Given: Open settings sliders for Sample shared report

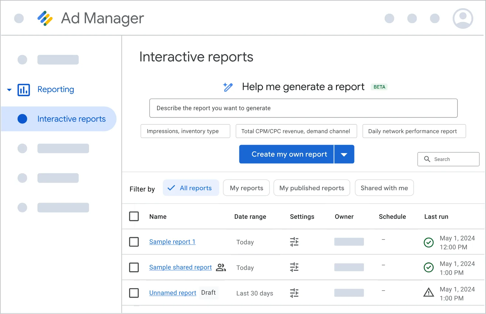Looking at the screenshot, I should coord(294,267).
